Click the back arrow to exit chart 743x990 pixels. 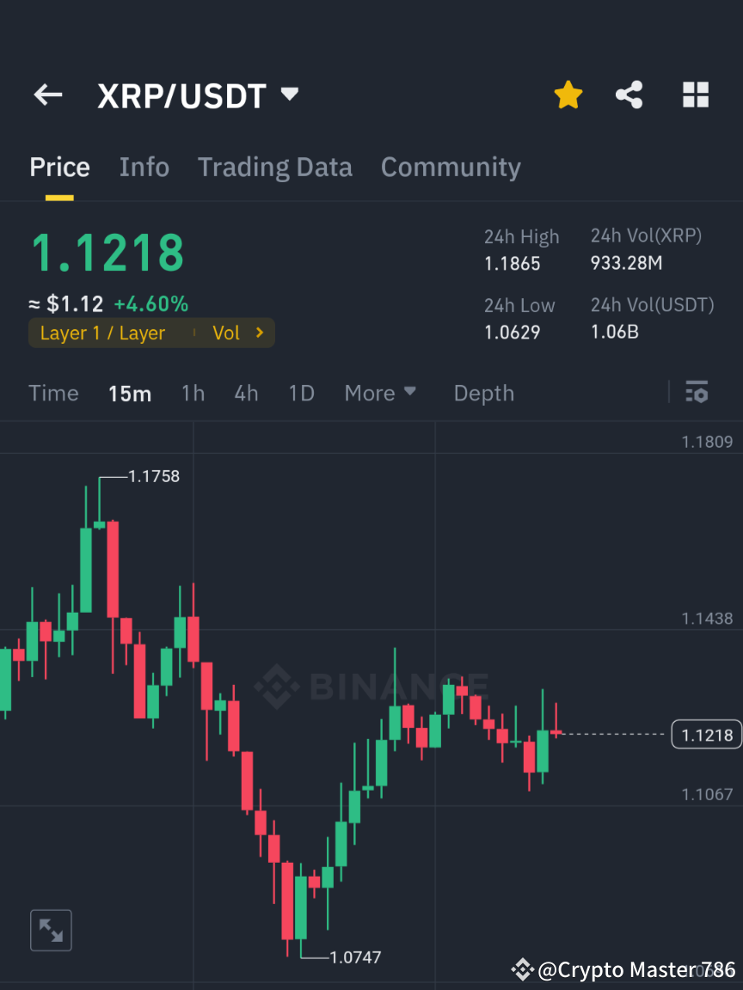point(47,95)
